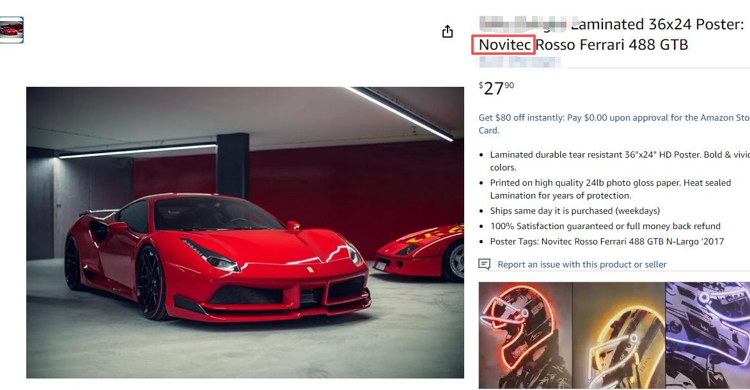Click the highlighted word Novitec in title
750x390 pixels.
[505, 45]
